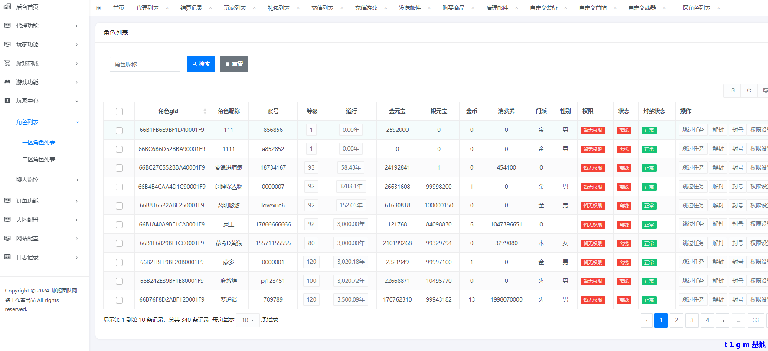This screenshot has width=768, height=351.
Task: Close the 充值列表 tab
Action: [342, 8]
